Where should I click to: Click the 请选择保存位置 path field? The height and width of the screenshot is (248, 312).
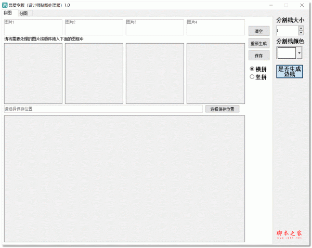tap(103, 109)
